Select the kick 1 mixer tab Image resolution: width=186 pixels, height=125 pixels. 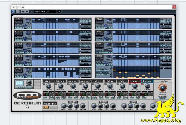point(48,81)
